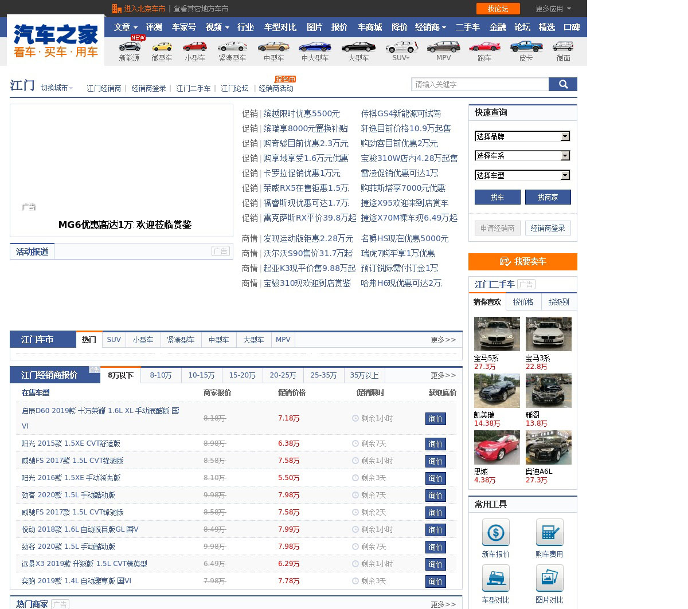Screen dimensions: 688x609
Task: Click the magnifier search button
Action: (562, 84)
